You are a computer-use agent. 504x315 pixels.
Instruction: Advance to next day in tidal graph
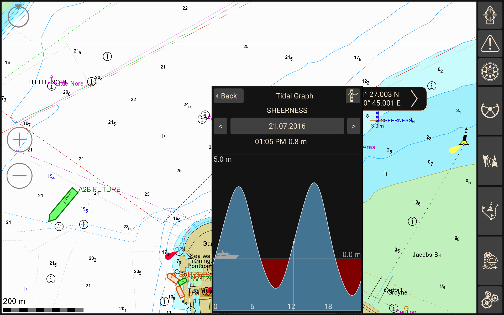click(354, 126)
